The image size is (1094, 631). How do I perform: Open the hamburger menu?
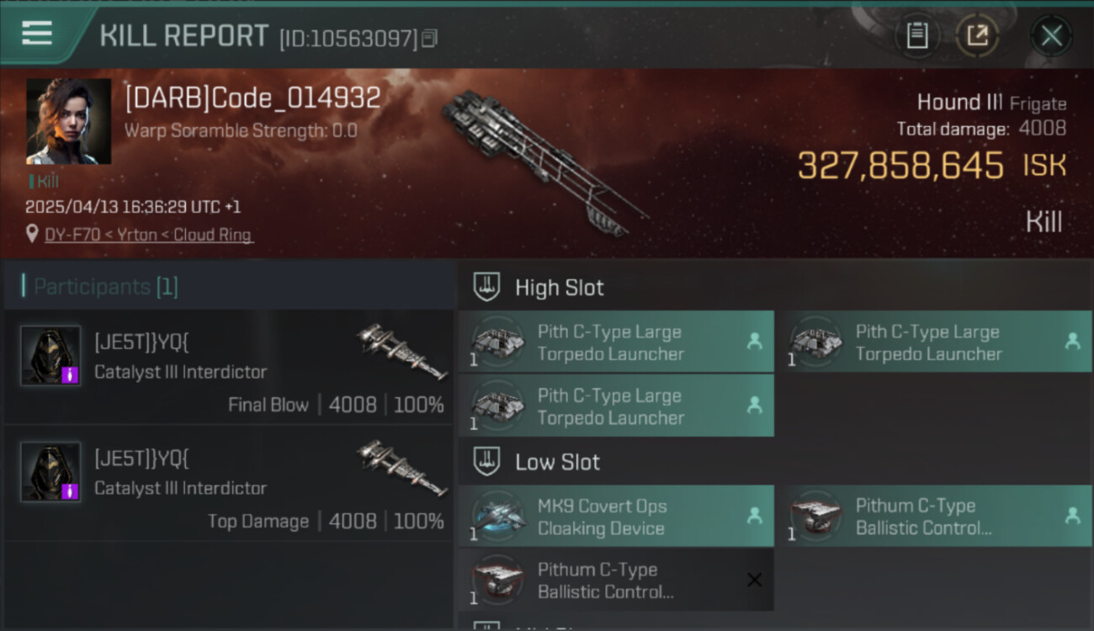coord(37,34)
